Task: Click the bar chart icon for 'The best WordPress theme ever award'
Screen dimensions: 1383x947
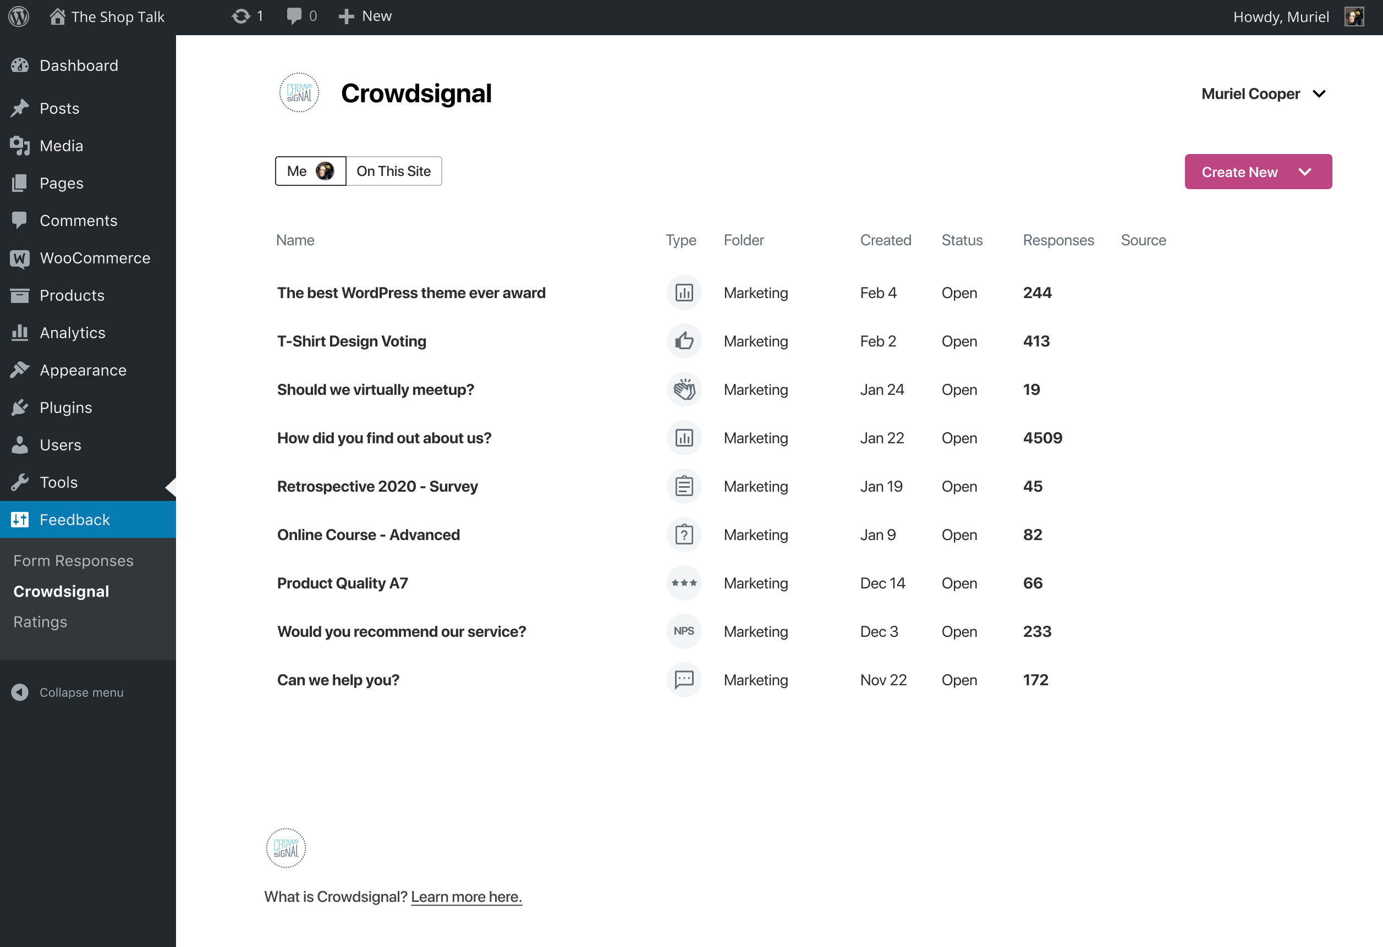Action: coord(684,292)
